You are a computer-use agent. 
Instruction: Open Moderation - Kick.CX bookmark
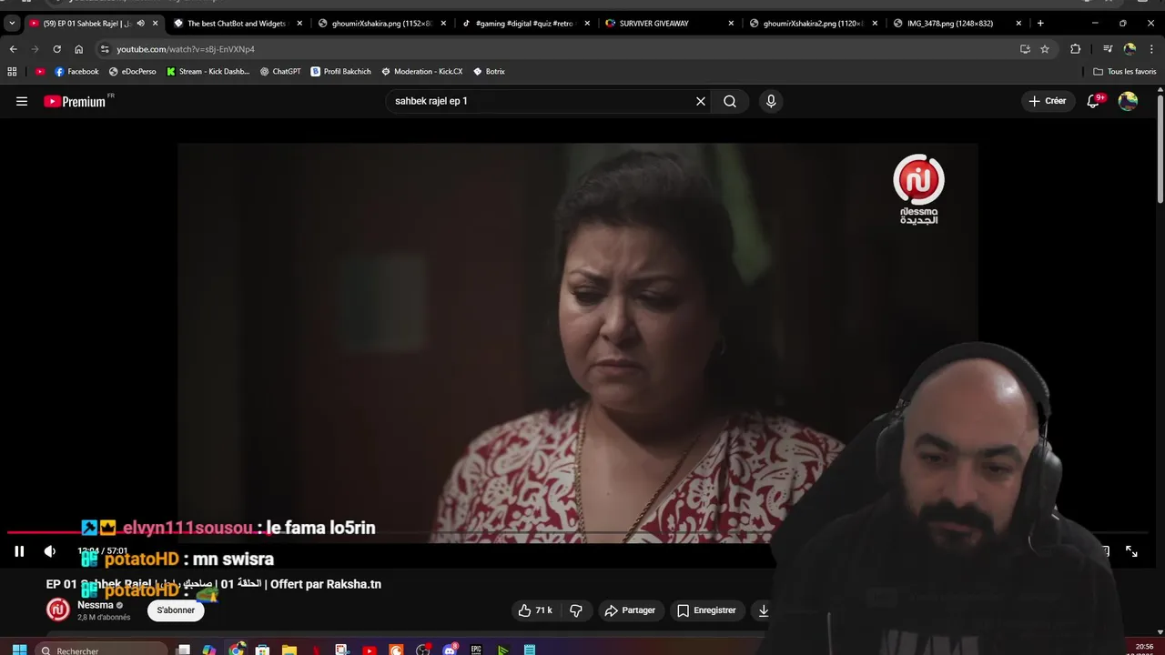[x=421, y=71]
